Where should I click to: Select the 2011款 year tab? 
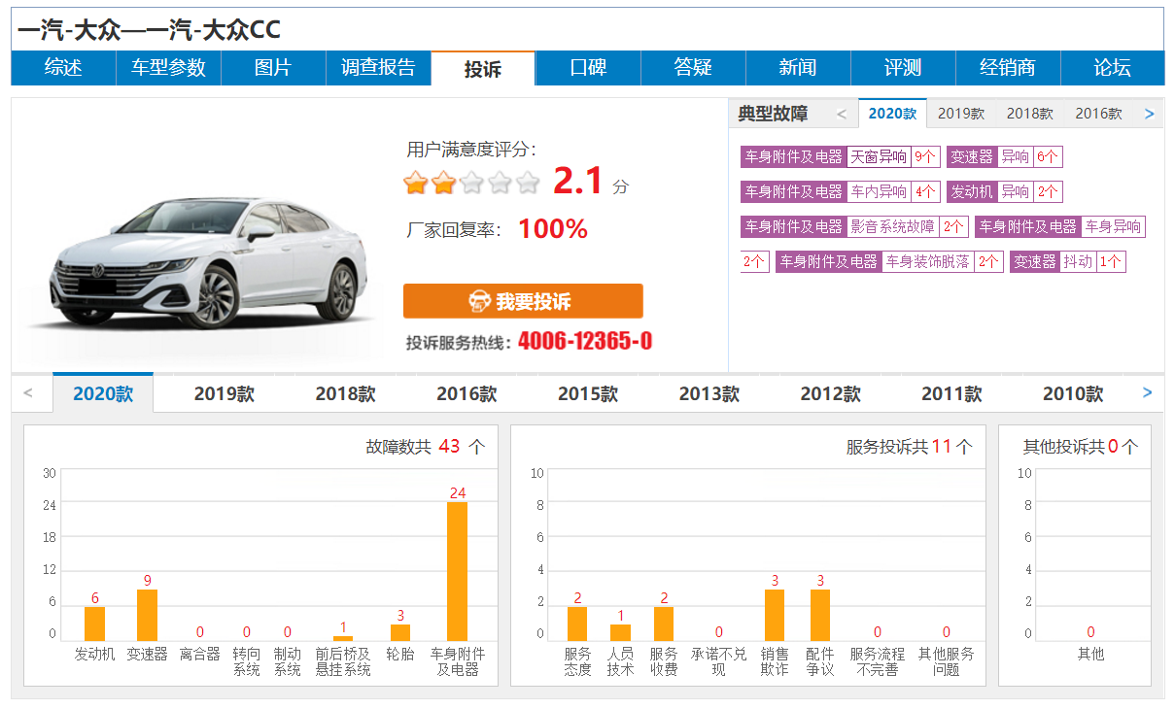(x=951, y=394)
